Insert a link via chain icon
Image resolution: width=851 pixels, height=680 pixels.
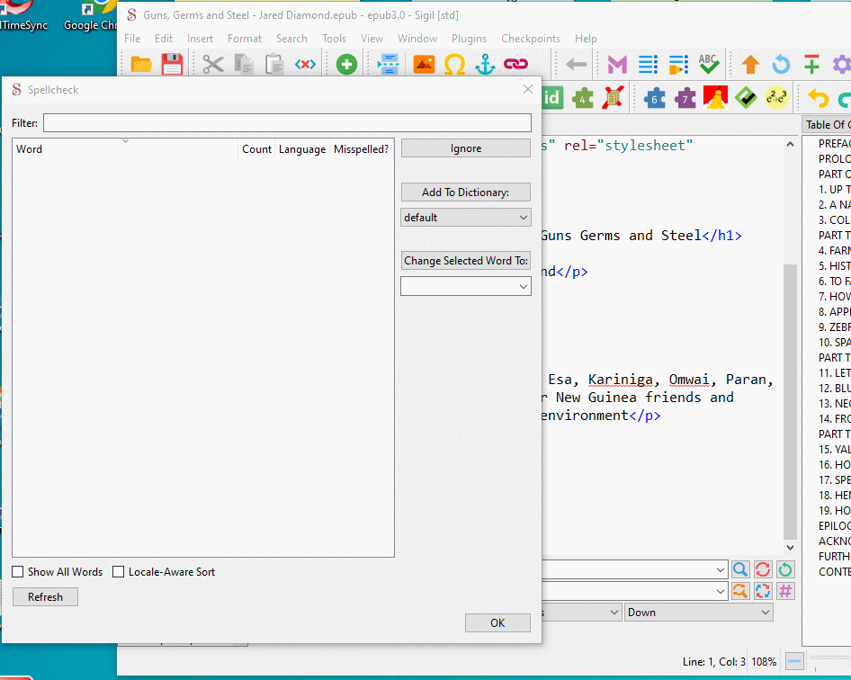[515, 65]
